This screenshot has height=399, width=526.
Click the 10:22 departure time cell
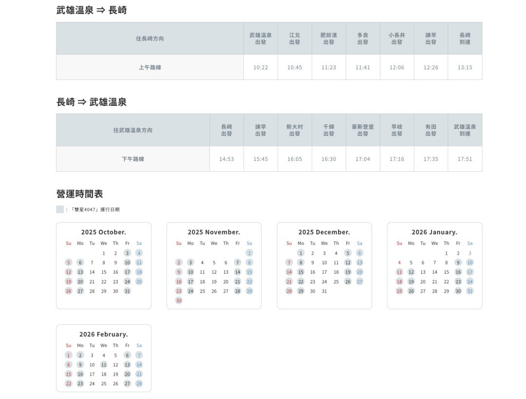coord(261,67)
